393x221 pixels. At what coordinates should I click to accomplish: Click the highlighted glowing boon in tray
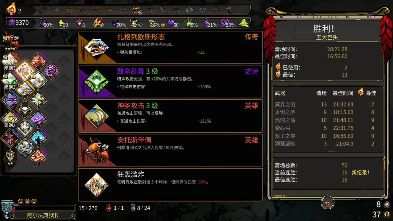pyautogui.click(x=26, y=71)
